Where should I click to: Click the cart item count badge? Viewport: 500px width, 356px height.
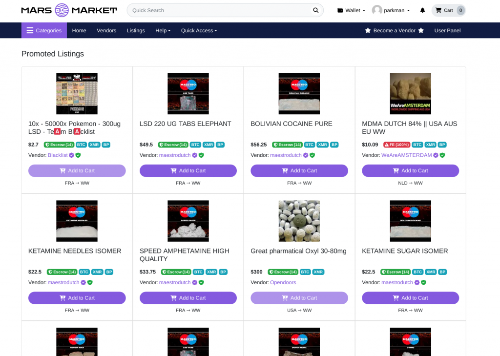pos(460,10)
